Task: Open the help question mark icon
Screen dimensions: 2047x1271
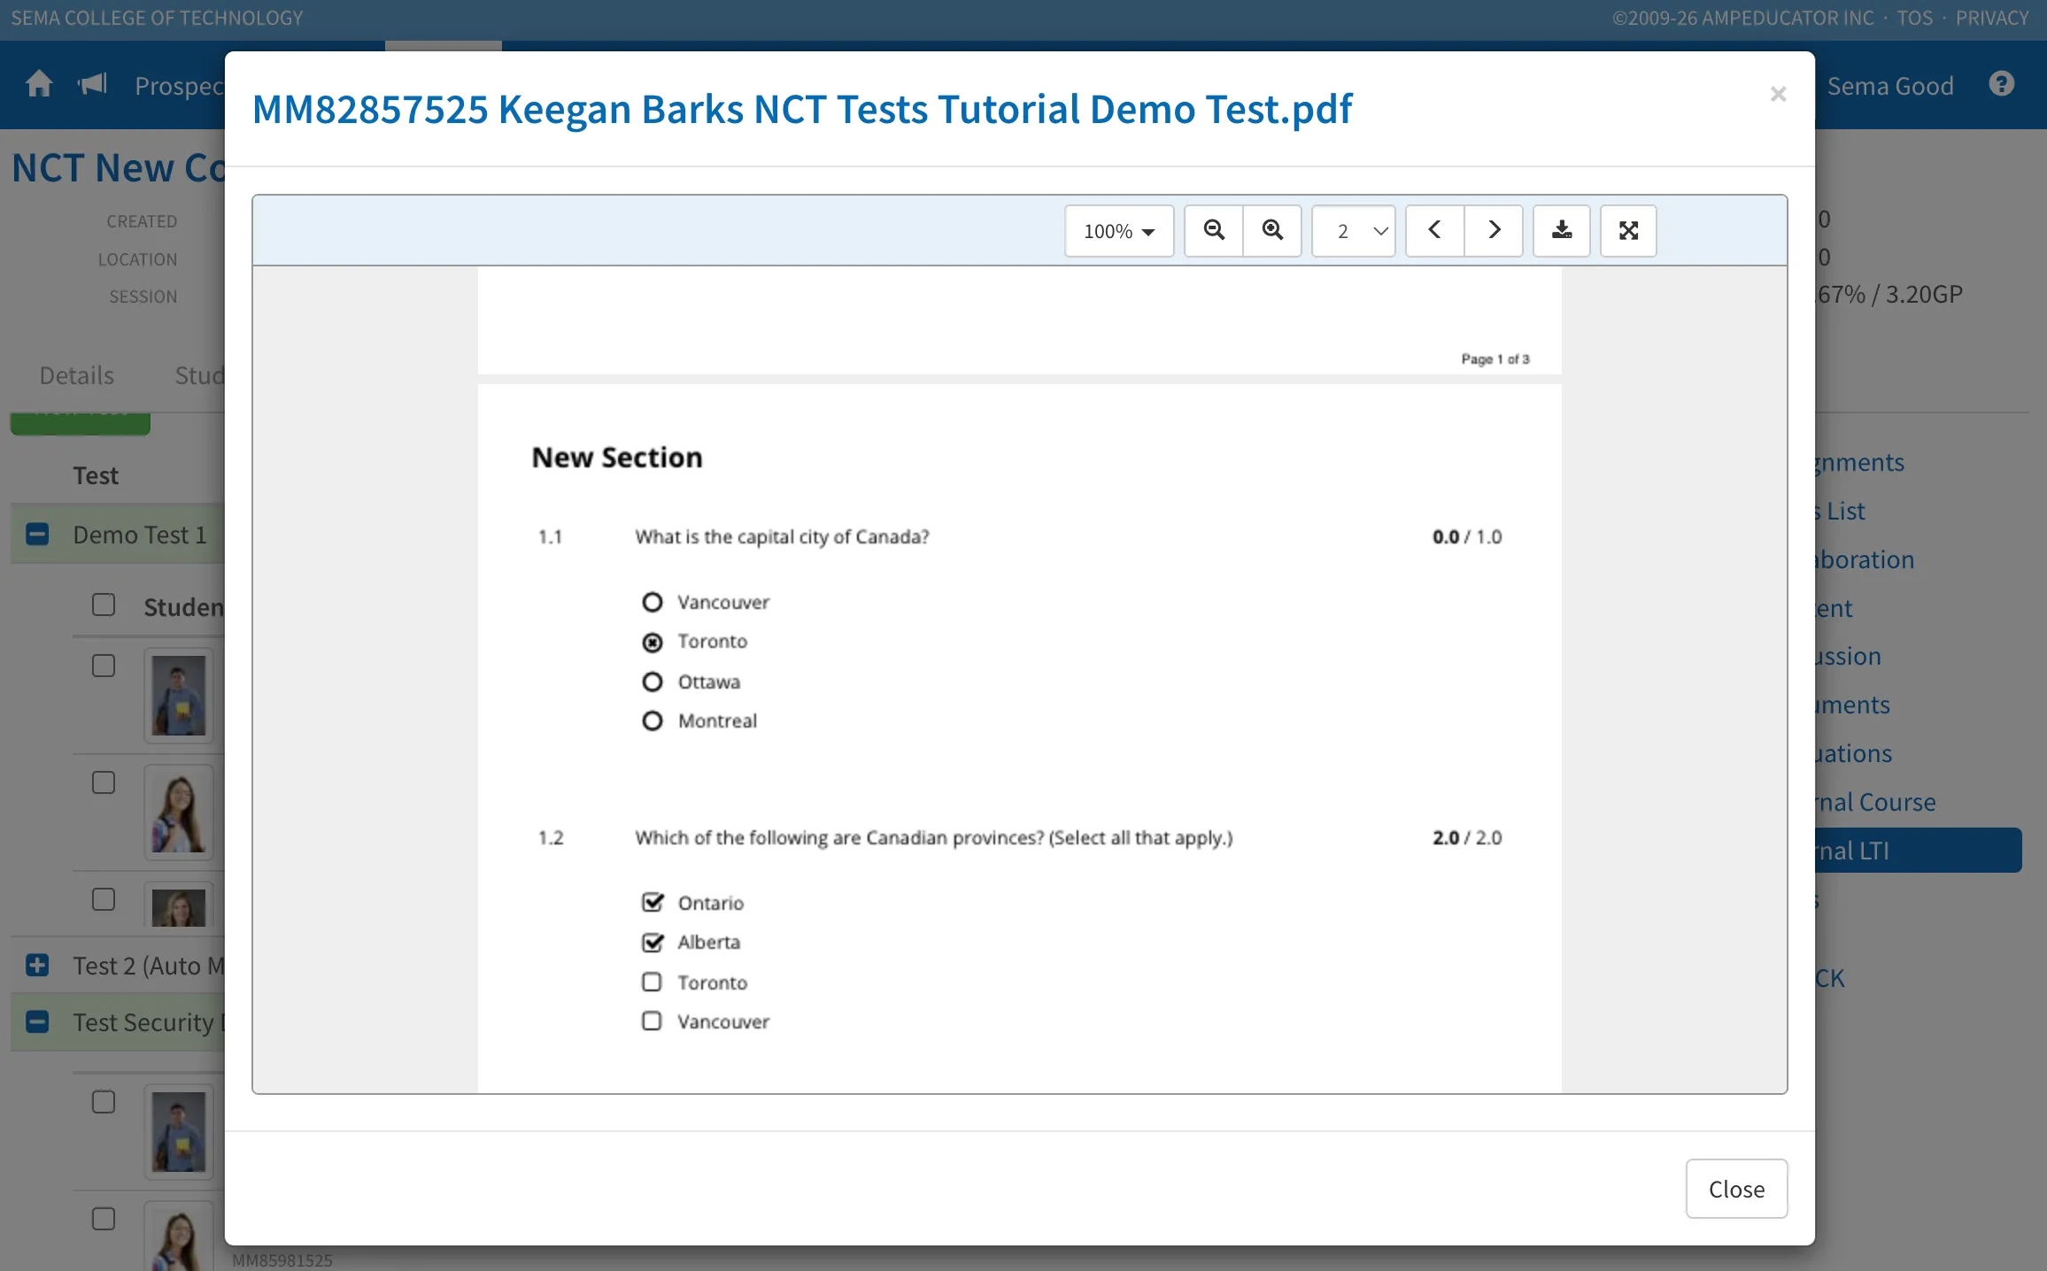Action: tap(2001, 84)
